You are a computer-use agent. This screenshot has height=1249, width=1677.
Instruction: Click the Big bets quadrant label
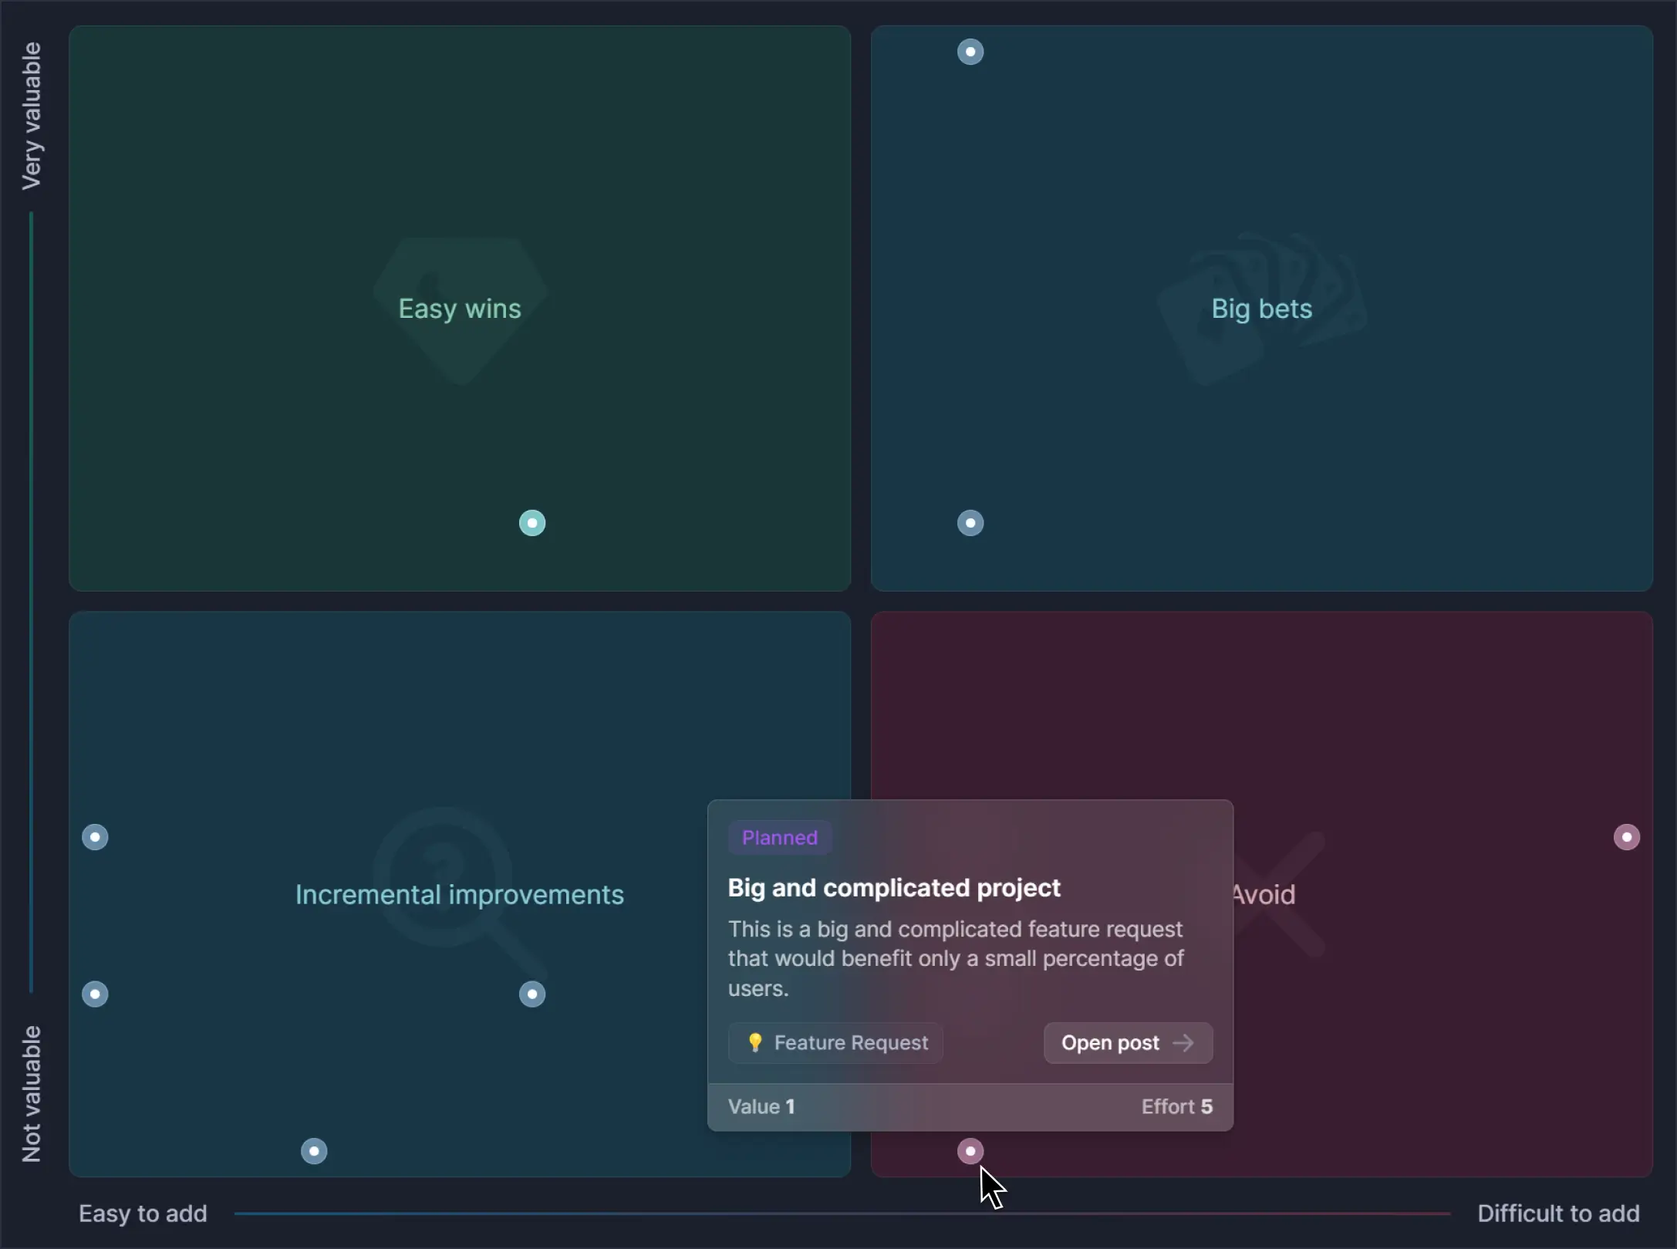pos(1261,309)
